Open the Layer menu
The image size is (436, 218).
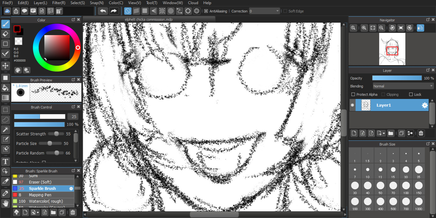click(x=40, y=3)
